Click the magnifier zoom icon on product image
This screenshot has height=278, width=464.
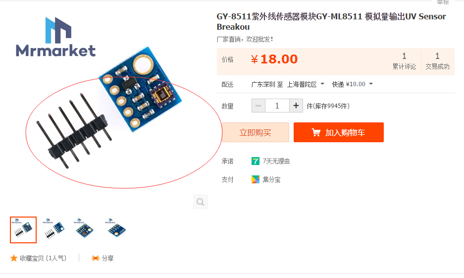click(201, 202)
